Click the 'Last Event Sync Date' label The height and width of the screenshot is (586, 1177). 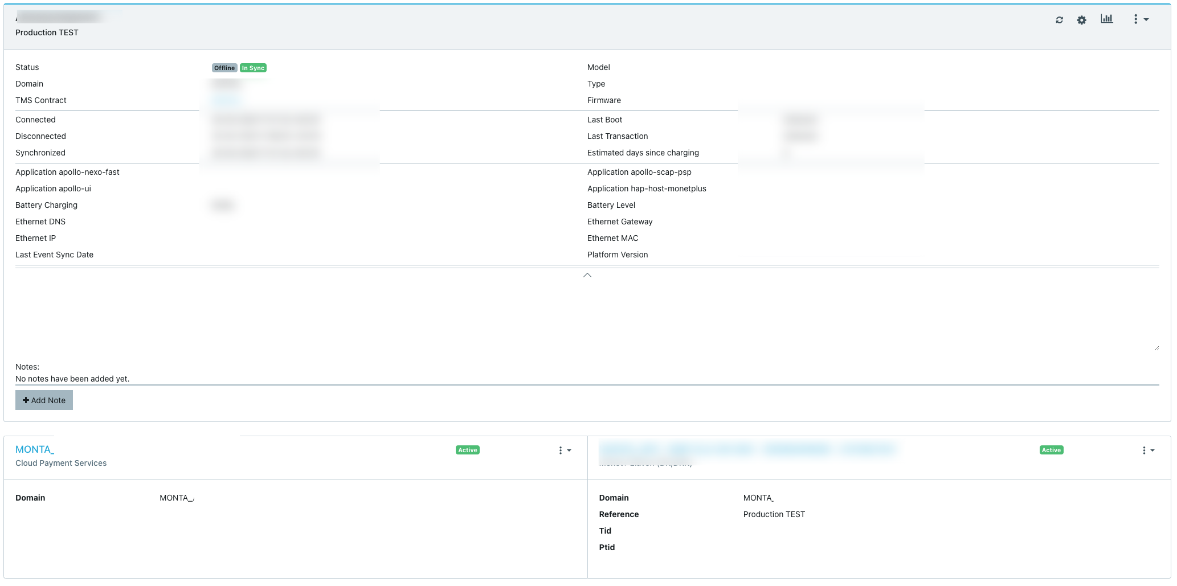(x=54, y=255)
